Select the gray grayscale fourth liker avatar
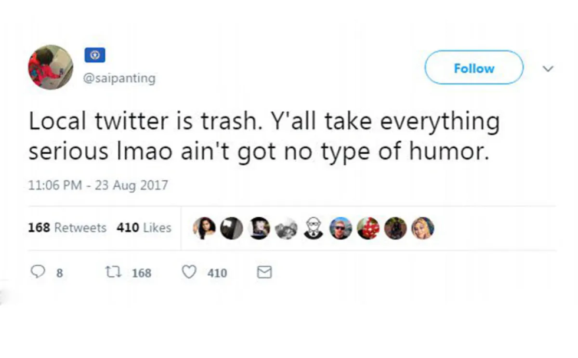 pos(286,228)
